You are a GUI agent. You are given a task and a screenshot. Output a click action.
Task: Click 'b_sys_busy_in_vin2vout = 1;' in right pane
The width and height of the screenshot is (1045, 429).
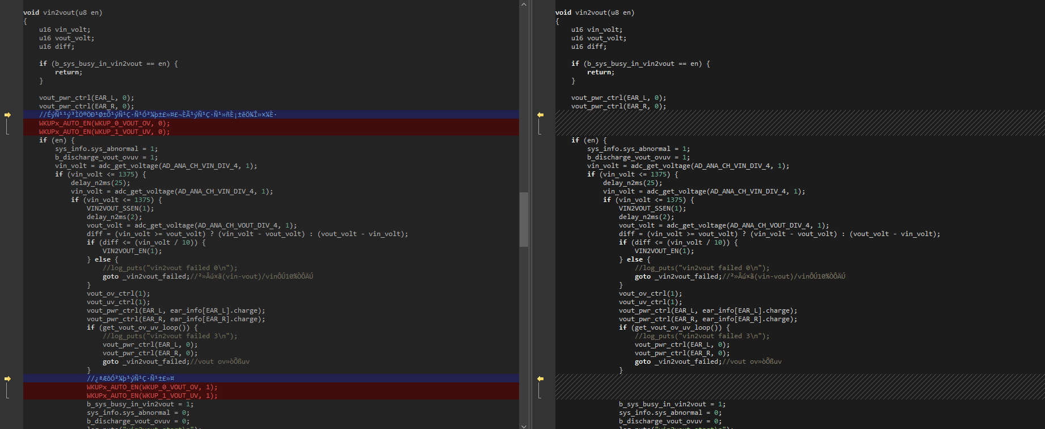click(x=672, y=404)
